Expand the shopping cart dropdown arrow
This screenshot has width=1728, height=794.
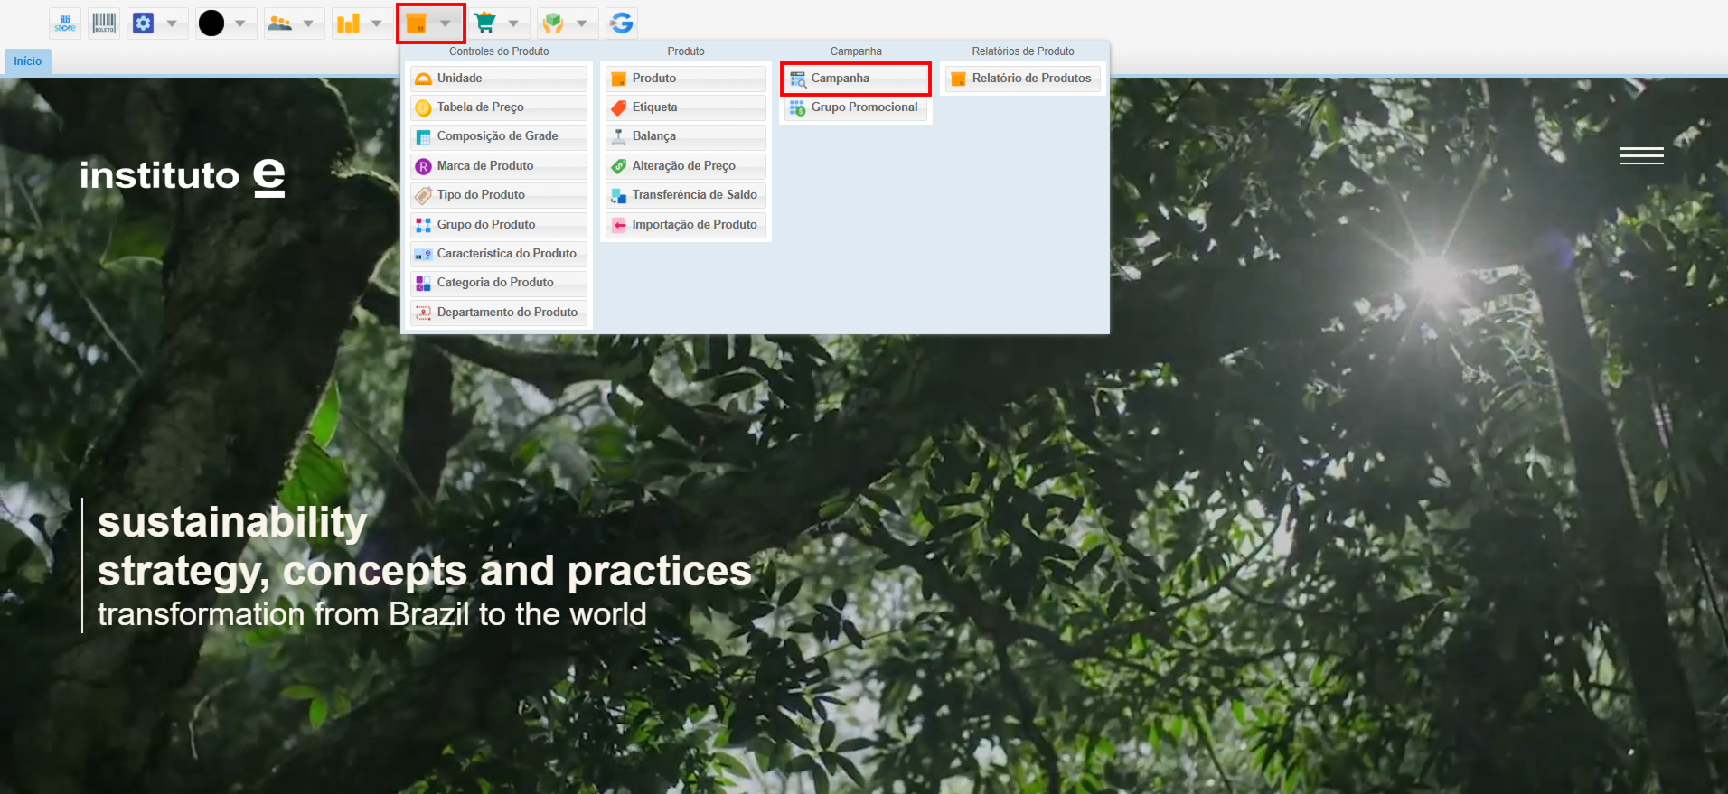pyautogui.click(x=513, y=23)
